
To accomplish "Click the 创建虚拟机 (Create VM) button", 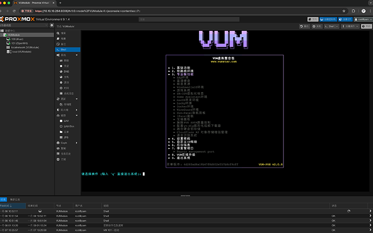I will point(328,19).
